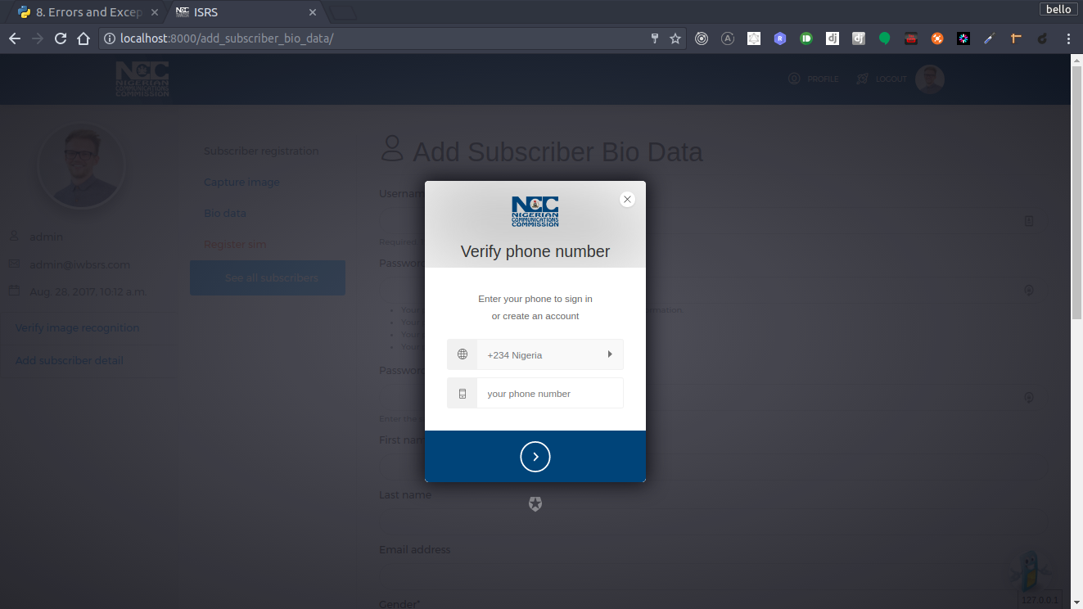Click the shield badge below the dialog
The image size is (1083, 609).
coord(535,504)
